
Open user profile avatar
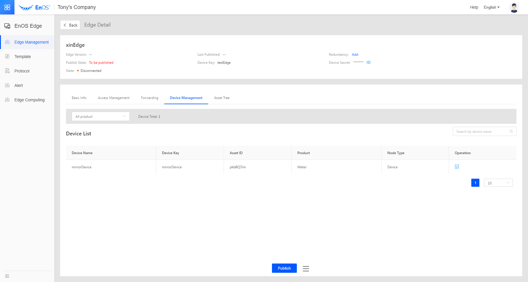click(x=514, y=8)
